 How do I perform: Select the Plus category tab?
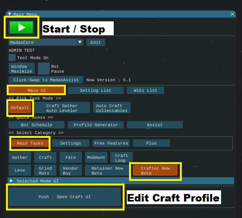tap(151, 143)
